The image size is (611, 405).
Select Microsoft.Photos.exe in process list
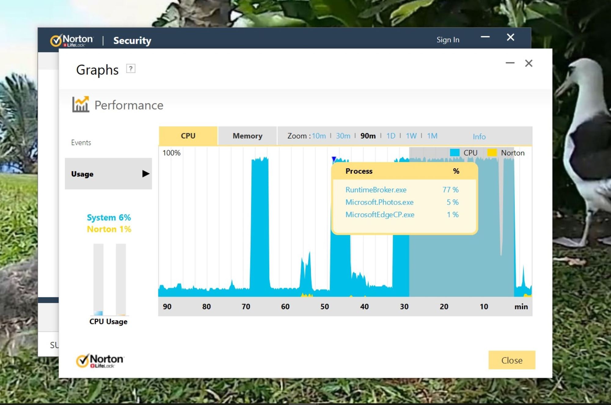(379, 202)
